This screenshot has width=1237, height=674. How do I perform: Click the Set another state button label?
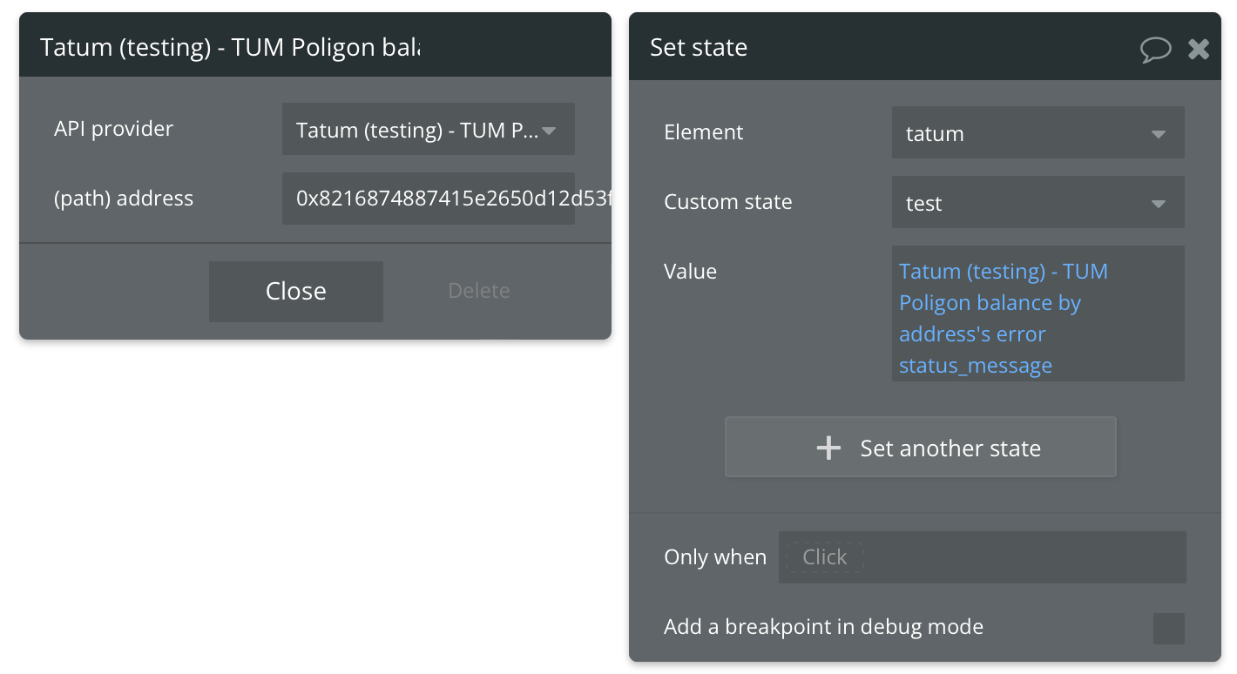coord(950,448)
